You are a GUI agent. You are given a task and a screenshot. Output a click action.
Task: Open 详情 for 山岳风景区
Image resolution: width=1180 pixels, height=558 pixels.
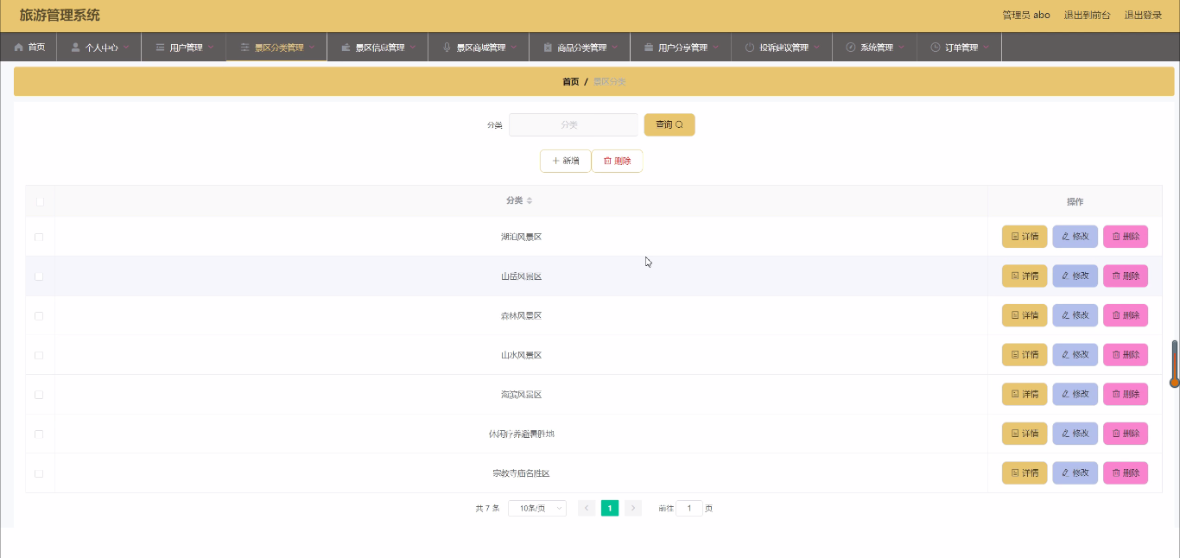1025,276
